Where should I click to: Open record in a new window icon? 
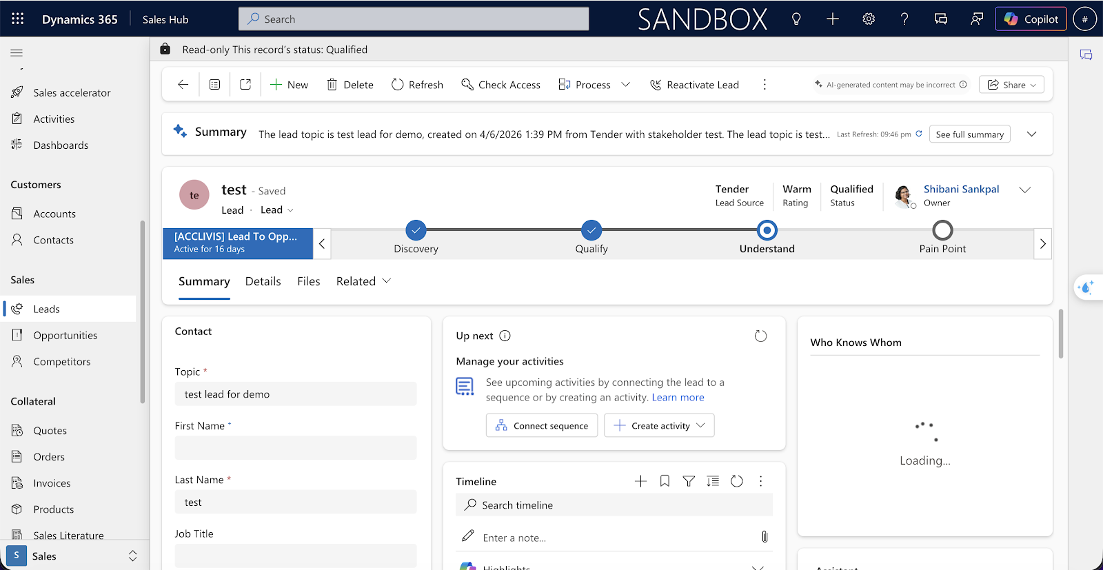tap(245, 84)
